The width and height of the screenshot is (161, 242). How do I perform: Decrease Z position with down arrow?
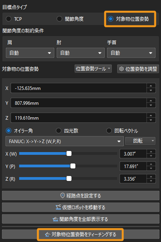[151, 120]
